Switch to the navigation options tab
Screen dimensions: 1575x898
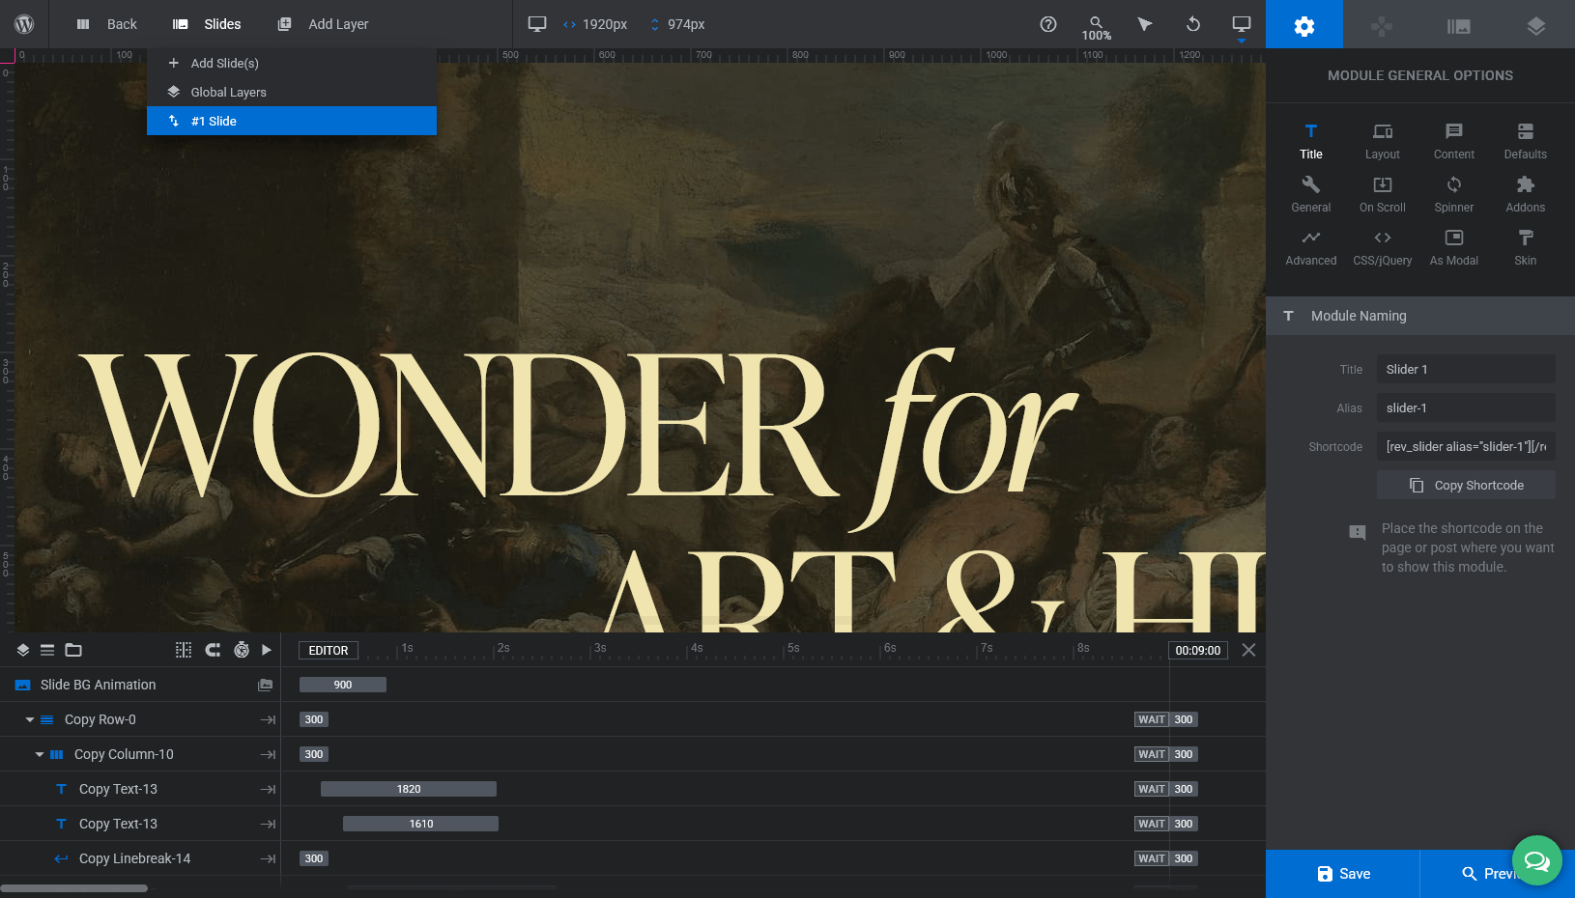(x=1382, y=24)
